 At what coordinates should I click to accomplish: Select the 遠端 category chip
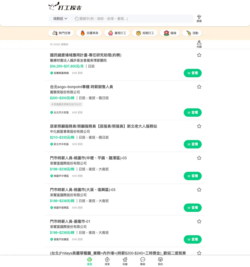[x=170, y=33]
